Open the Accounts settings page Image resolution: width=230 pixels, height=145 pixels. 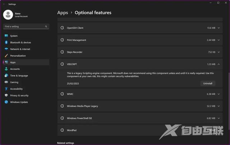pyautogui.click(x=15, y=69)
